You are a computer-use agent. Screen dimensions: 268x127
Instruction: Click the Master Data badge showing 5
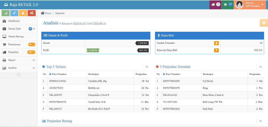coord(30,29)
